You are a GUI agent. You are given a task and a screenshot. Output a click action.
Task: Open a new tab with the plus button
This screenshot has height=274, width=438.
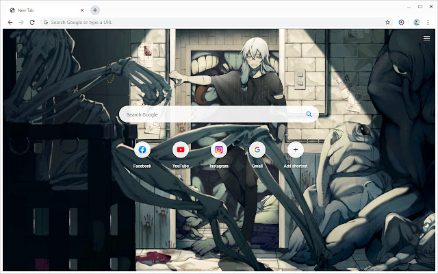point(95,10)
